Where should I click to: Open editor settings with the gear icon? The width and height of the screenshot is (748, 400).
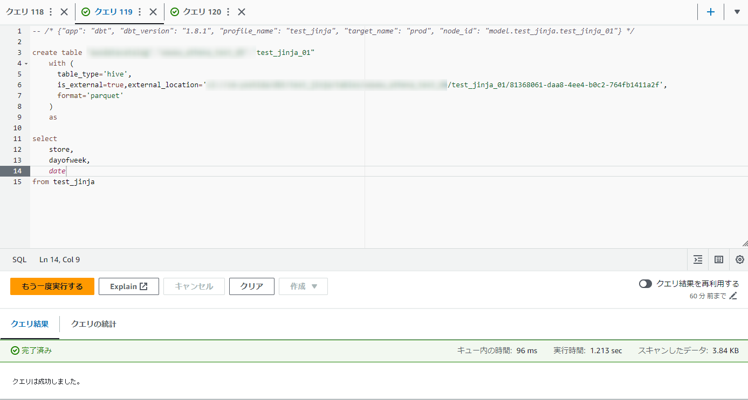[x=739, y=259]
